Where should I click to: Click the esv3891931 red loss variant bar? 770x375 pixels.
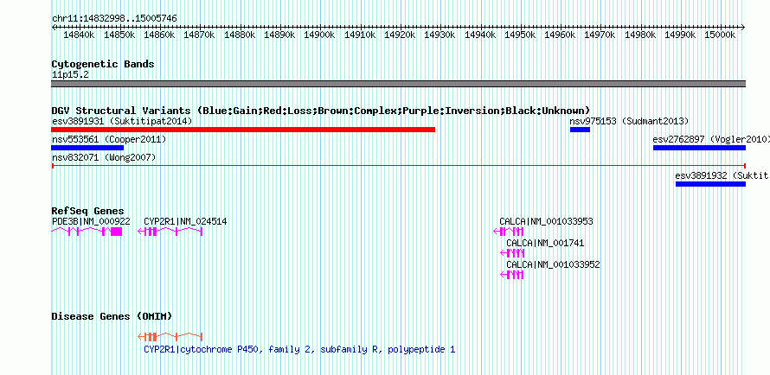click(x=243, y=130)
